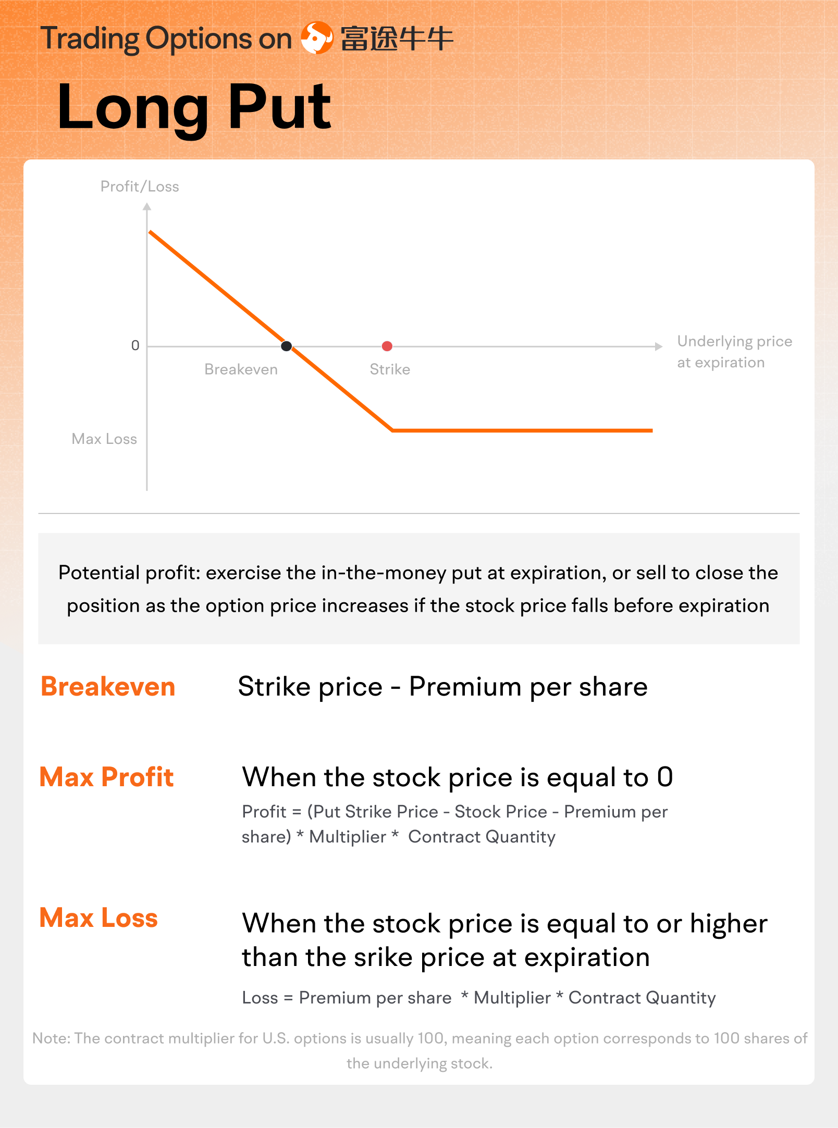Click the orange Futubull logo icon
This screenshot has width=838, height=1128.
pos(317,38)
